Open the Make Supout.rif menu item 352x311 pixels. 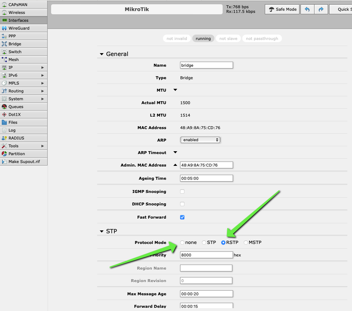coord(24,162)
